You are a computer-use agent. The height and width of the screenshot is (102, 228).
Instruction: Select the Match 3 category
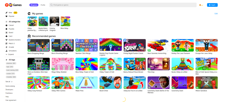pyautogui.click(x=10, y=44)
